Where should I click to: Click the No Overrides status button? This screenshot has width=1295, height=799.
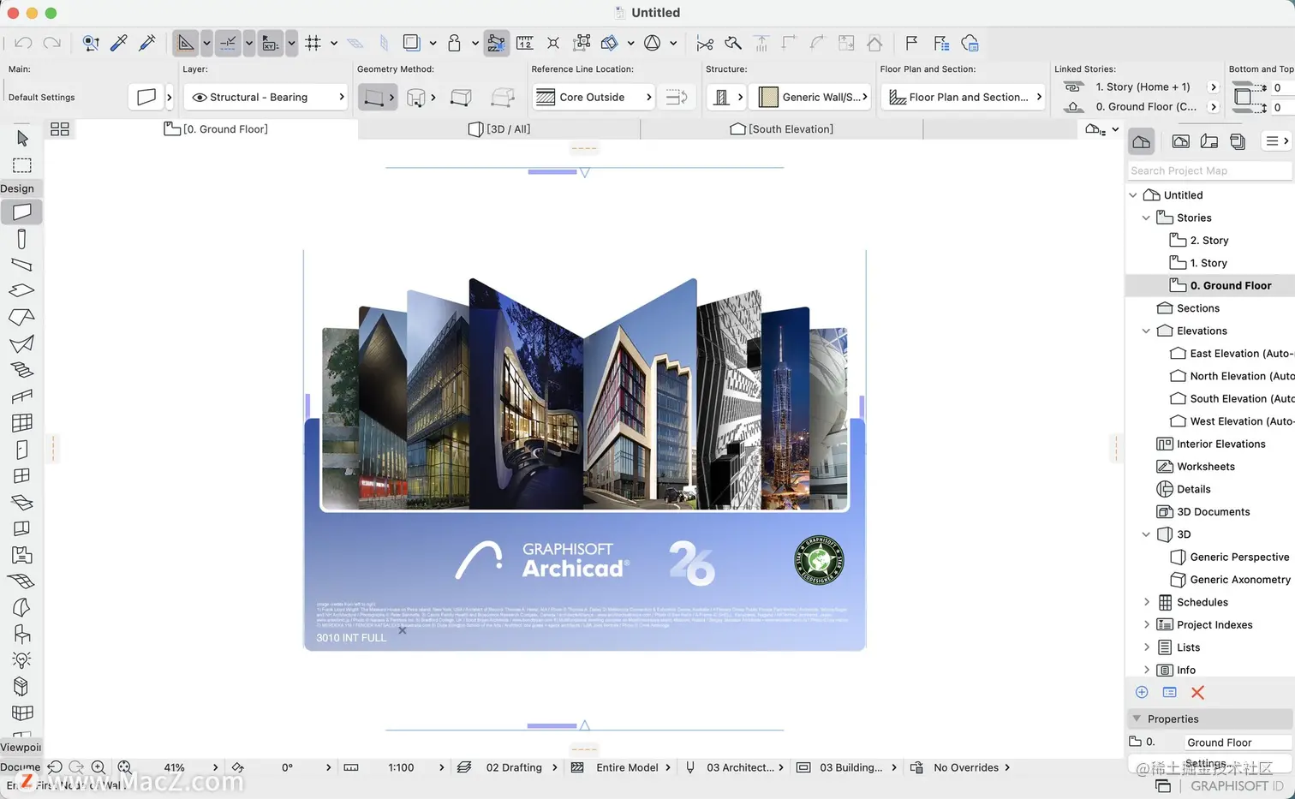[x=966, y=767]
